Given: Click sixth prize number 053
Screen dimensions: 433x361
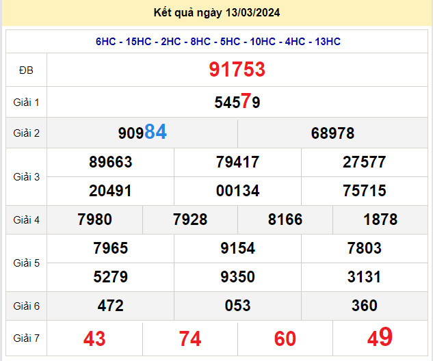Looking at the screenshot, I should 237,306.
